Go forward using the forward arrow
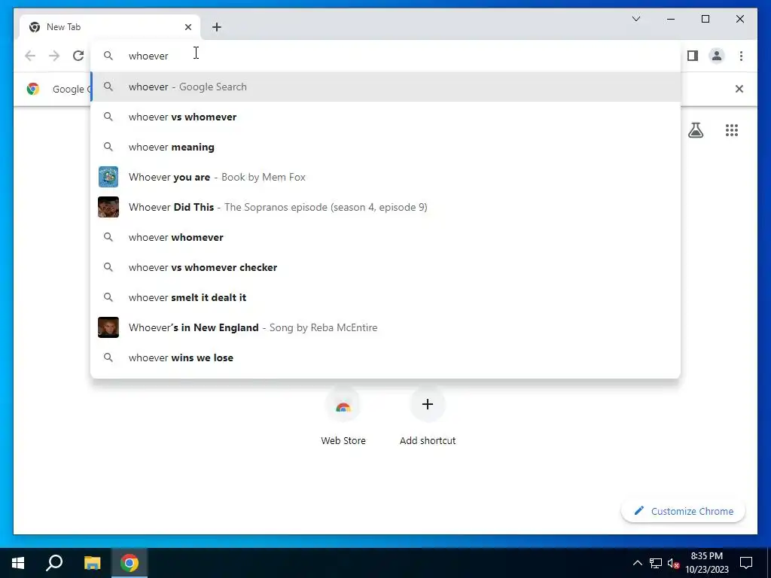The image size is (771, 578). click(54, 56)
